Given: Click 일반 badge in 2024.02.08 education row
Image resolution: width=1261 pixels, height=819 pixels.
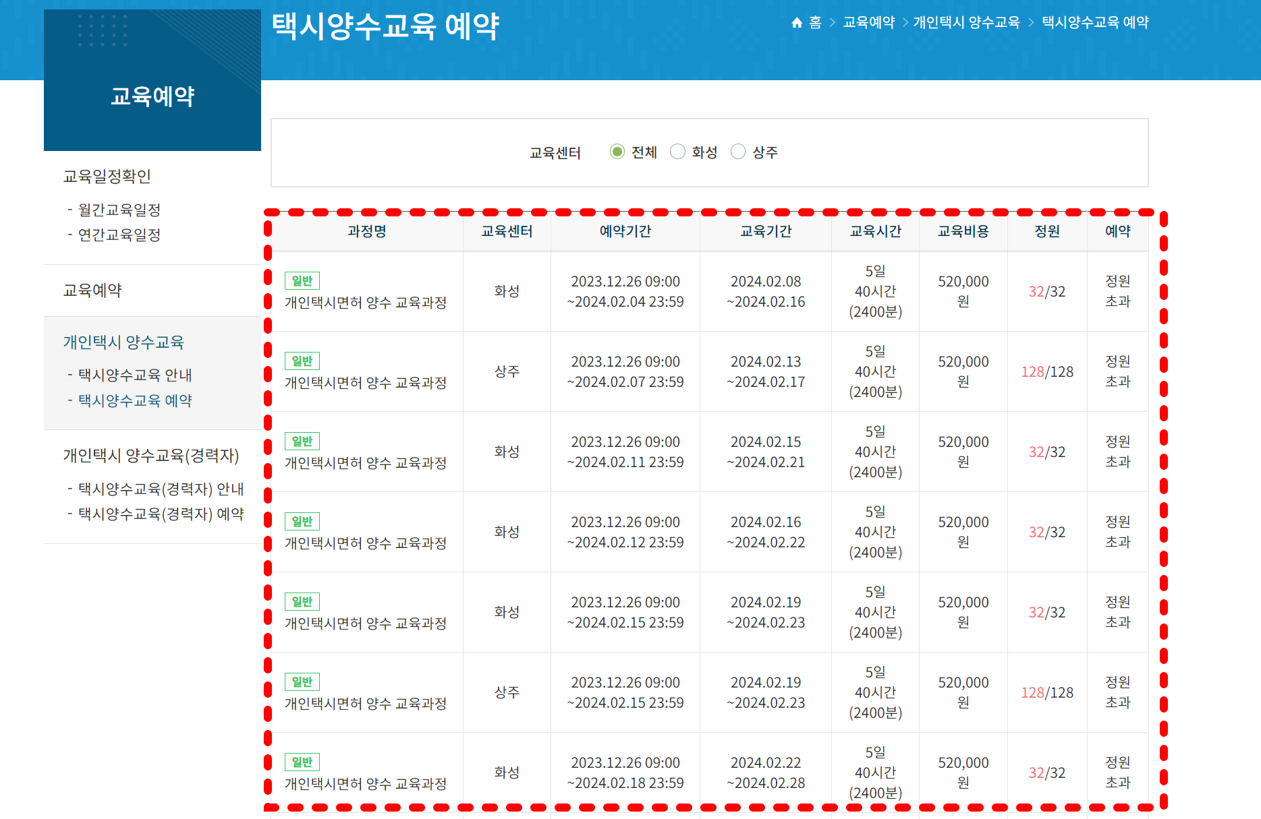Looking at the screenshot, I should point(302,280).
